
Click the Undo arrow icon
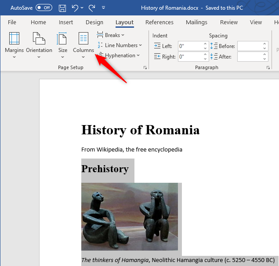(75, 8)
